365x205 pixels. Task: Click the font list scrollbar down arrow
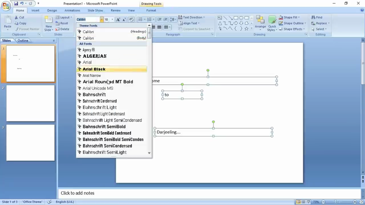pyautogui.click(x=149, y=153)
